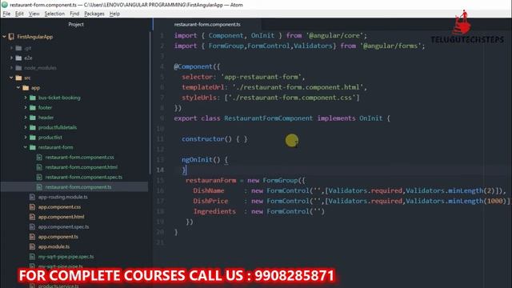512x288 pixels.
Task: Open the Find menu
Action: (x=74, y=14)
